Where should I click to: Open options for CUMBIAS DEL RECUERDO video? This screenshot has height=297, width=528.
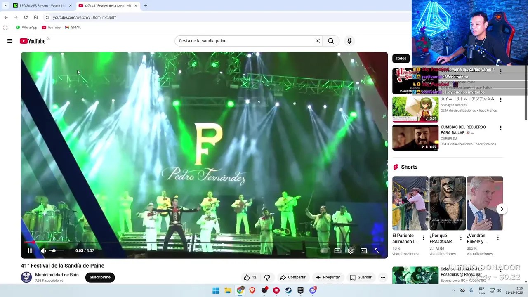pos(501,128)
